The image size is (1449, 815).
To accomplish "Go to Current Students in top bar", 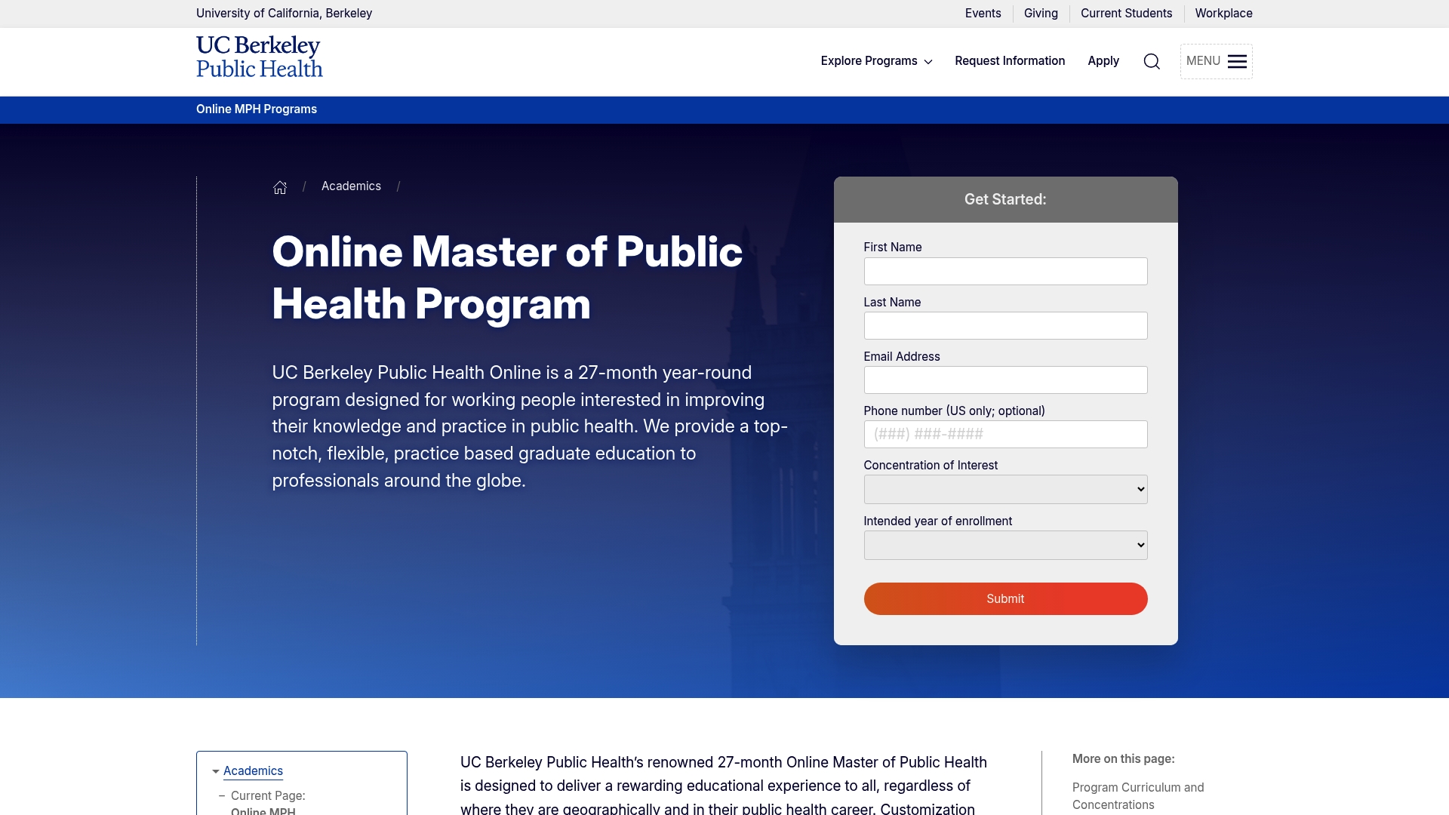I will [x=1126, y=14].
